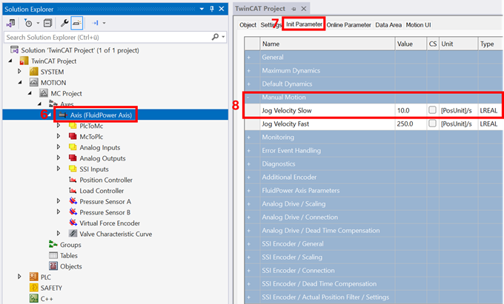
Task: Click Jog Velocity Slow value 10.0
Action: tap(411, 110)
